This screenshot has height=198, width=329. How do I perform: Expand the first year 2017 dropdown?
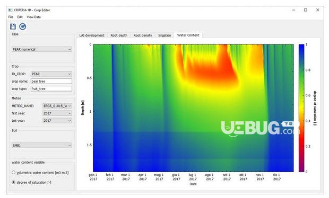coord(57,113)
